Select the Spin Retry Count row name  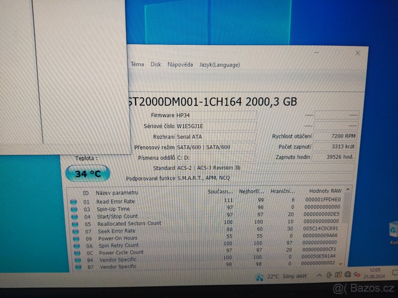(119, 245)
